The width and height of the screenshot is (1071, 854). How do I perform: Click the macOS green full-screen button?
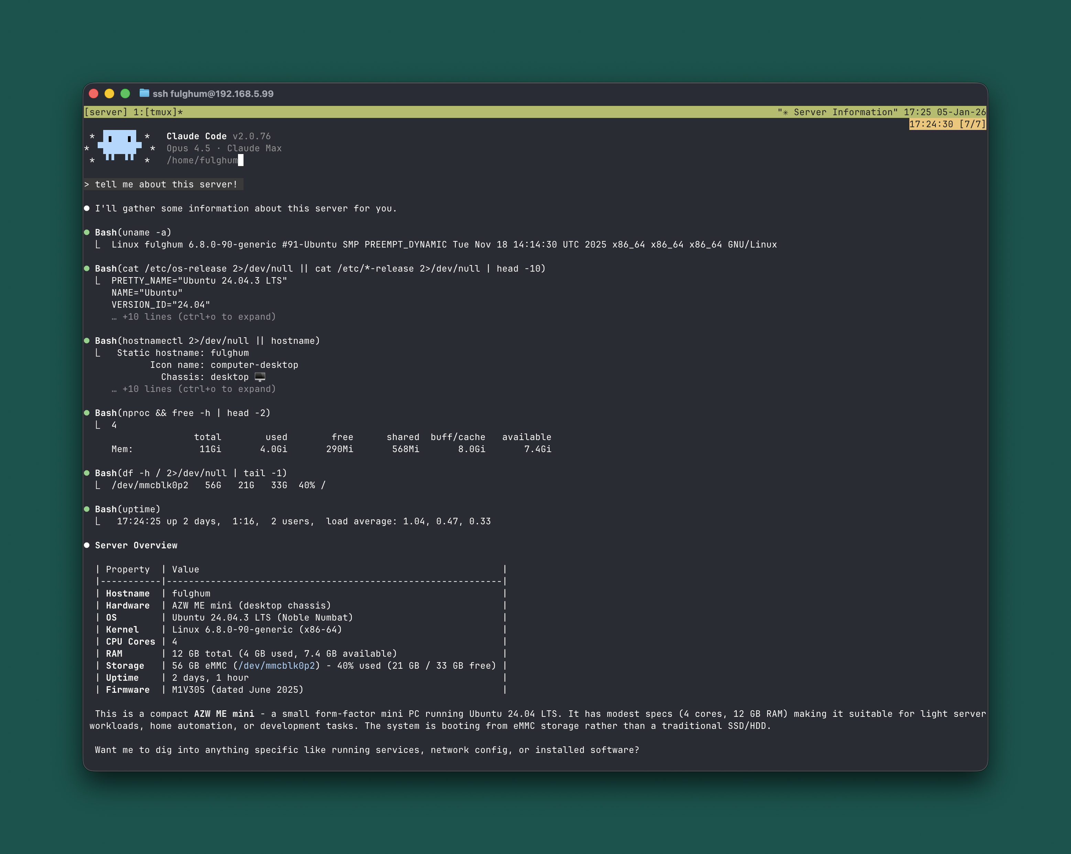(125, 93)
